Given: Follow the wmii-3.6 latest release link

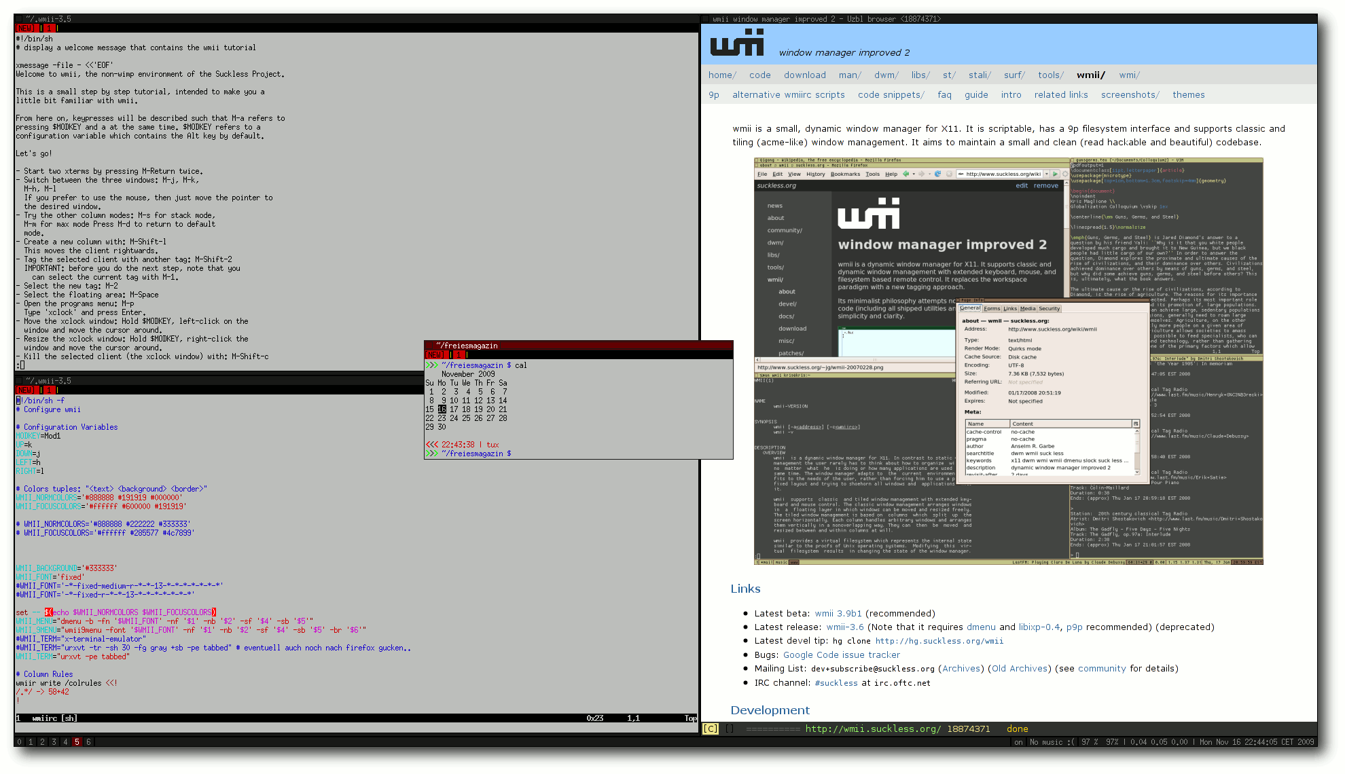Looking at the screenshot, I should click(x=845, y=627).
